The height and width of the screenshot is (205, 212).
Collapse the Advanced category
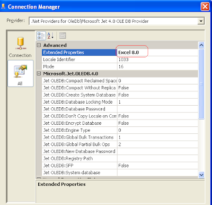point(39,45)
